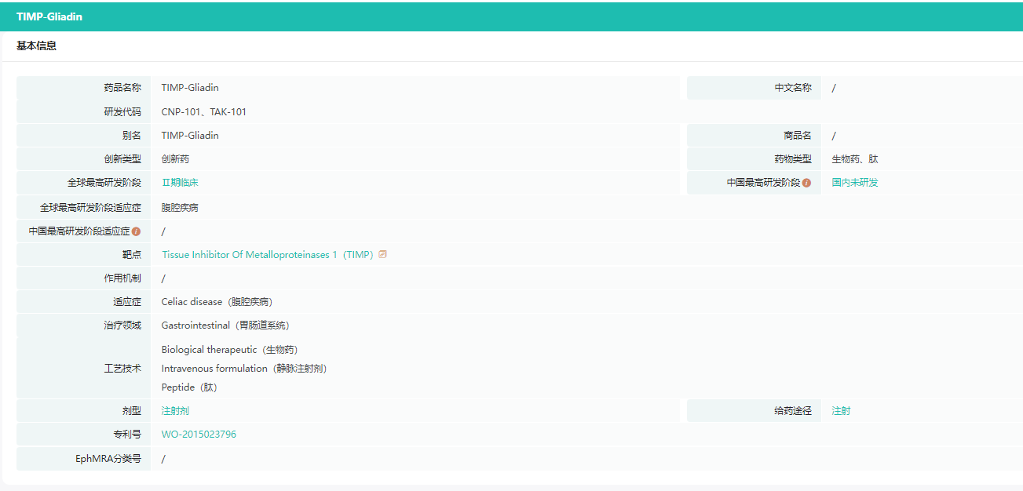Open external link icon next to TIMP target
The image size is (1023, 491).
(x=382, y=255)
